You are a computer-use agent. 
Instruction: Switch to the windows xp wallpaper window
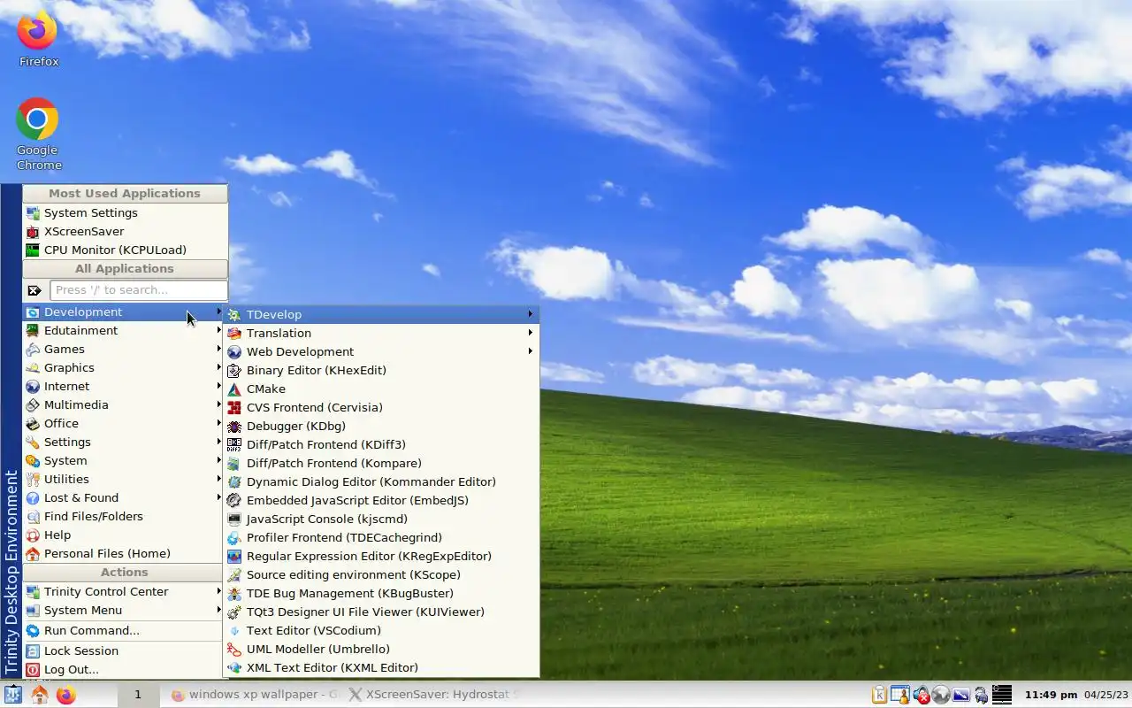click(253, 695)
